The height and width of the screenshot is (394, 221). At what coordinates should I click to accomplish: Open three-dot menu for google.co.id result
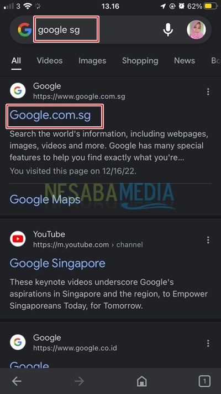pyautogui.click(x=208, y=343)
